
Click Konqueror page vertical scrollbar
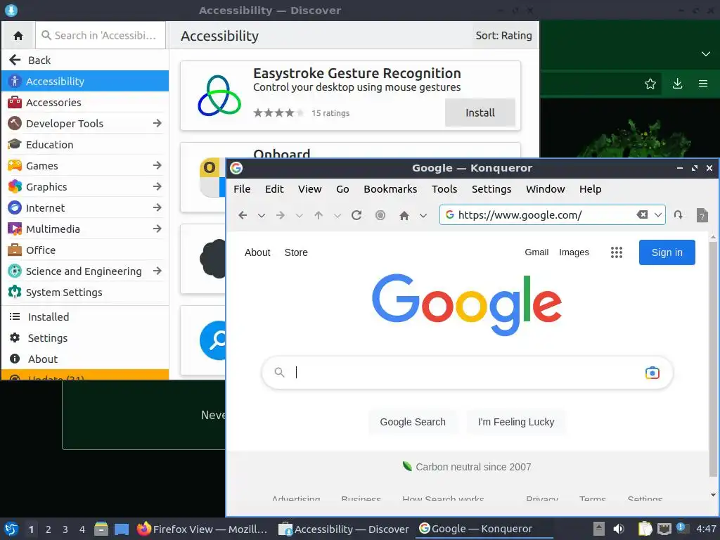[x=713, y=358]
